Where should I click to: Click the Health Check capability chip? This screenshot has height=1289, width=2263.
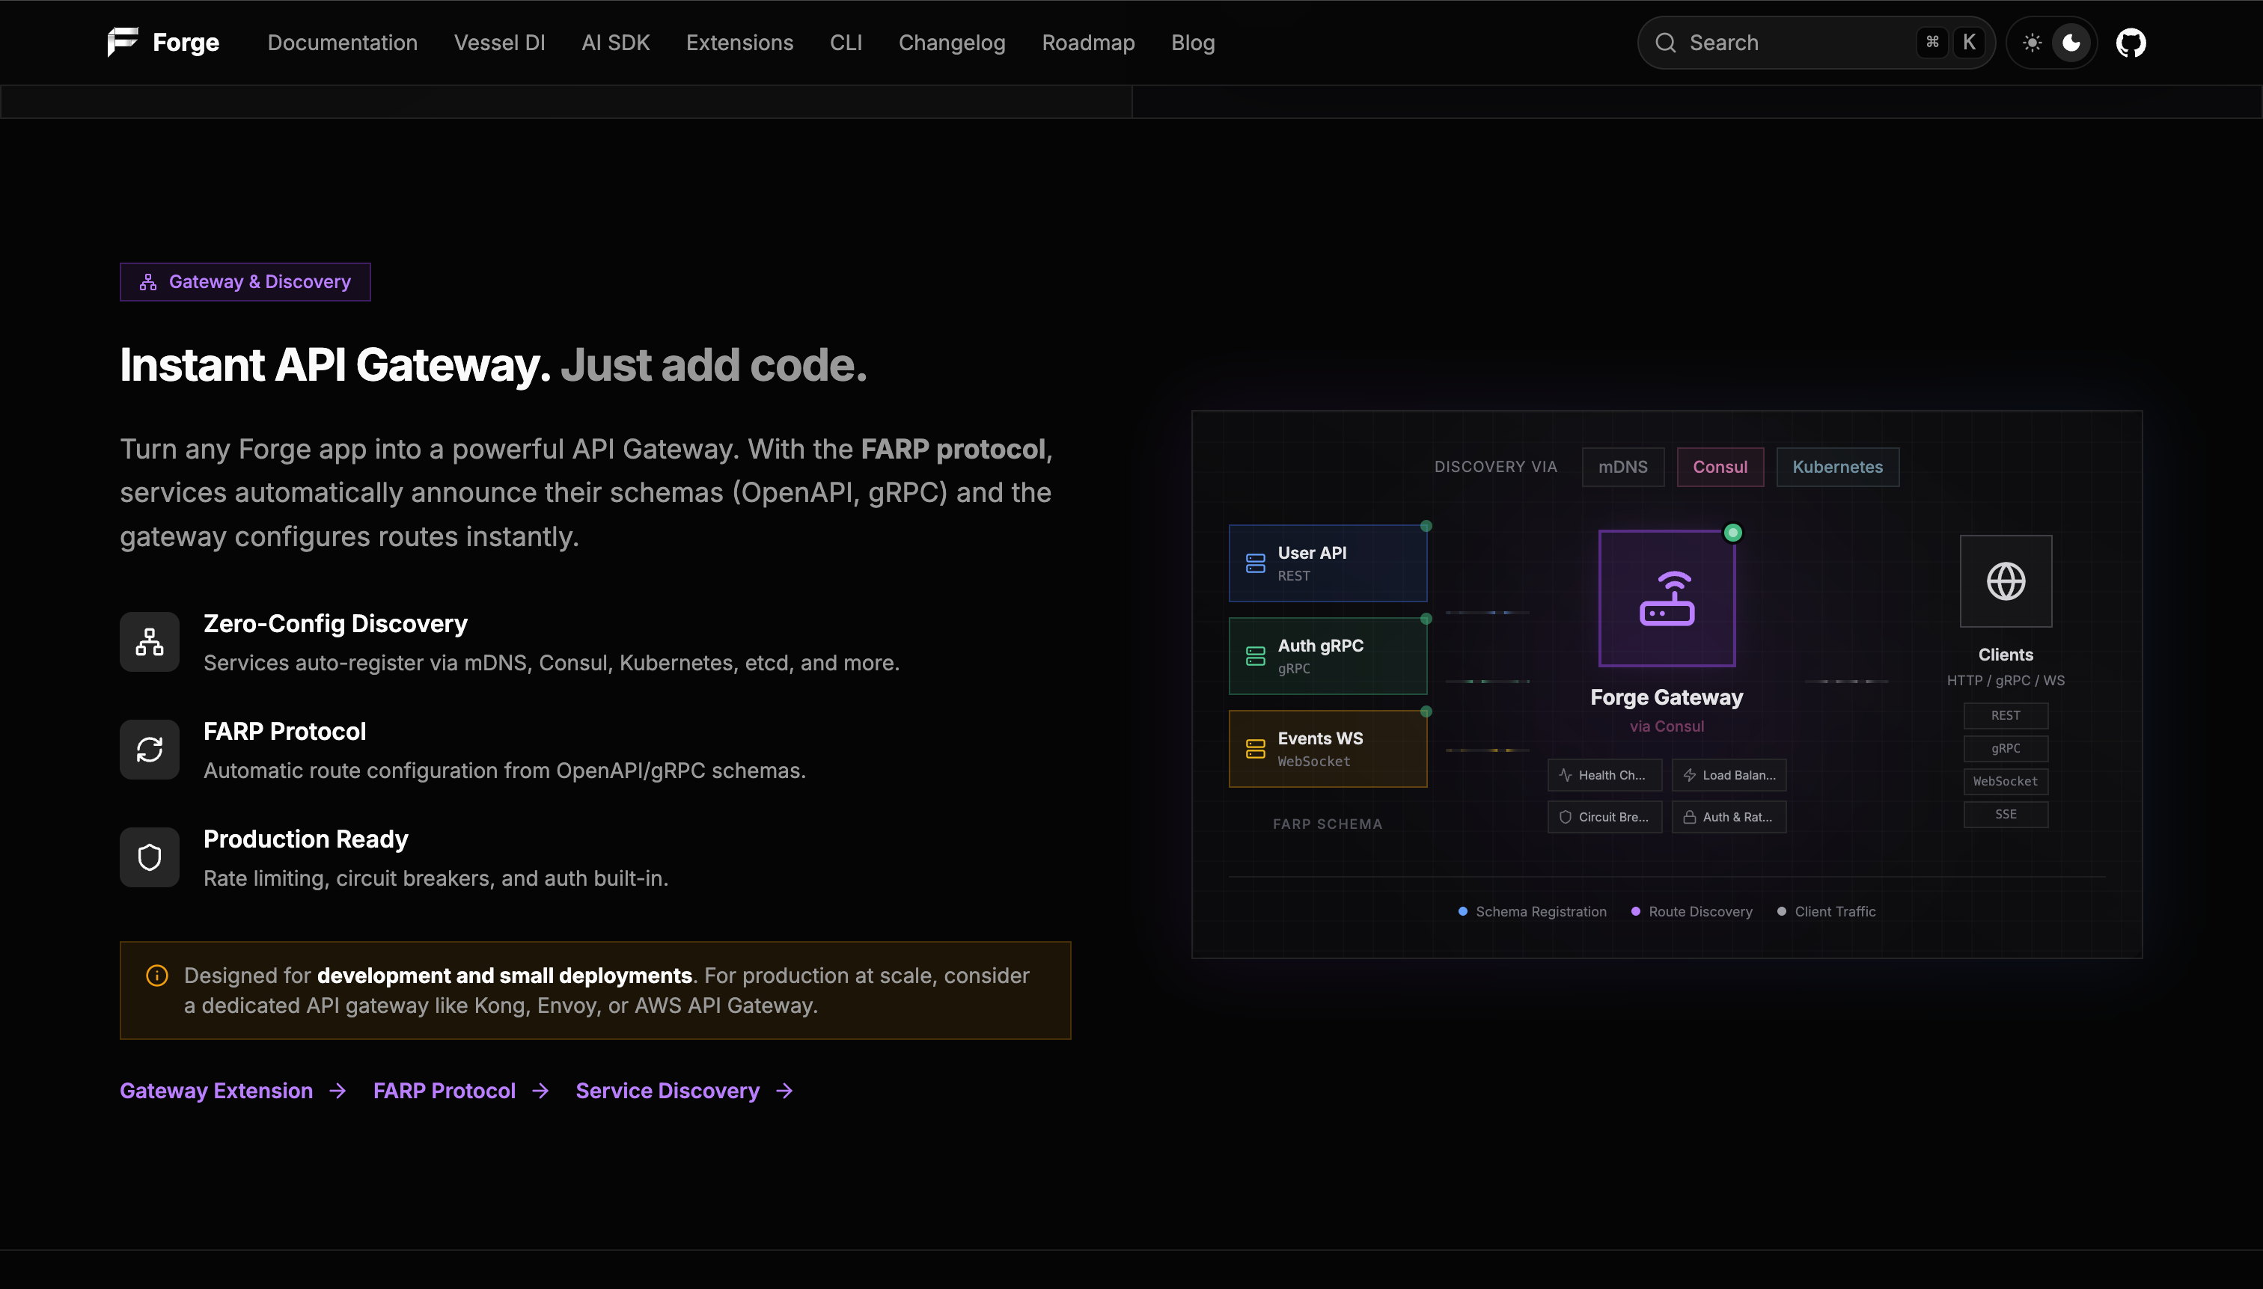pos(1604,774)
